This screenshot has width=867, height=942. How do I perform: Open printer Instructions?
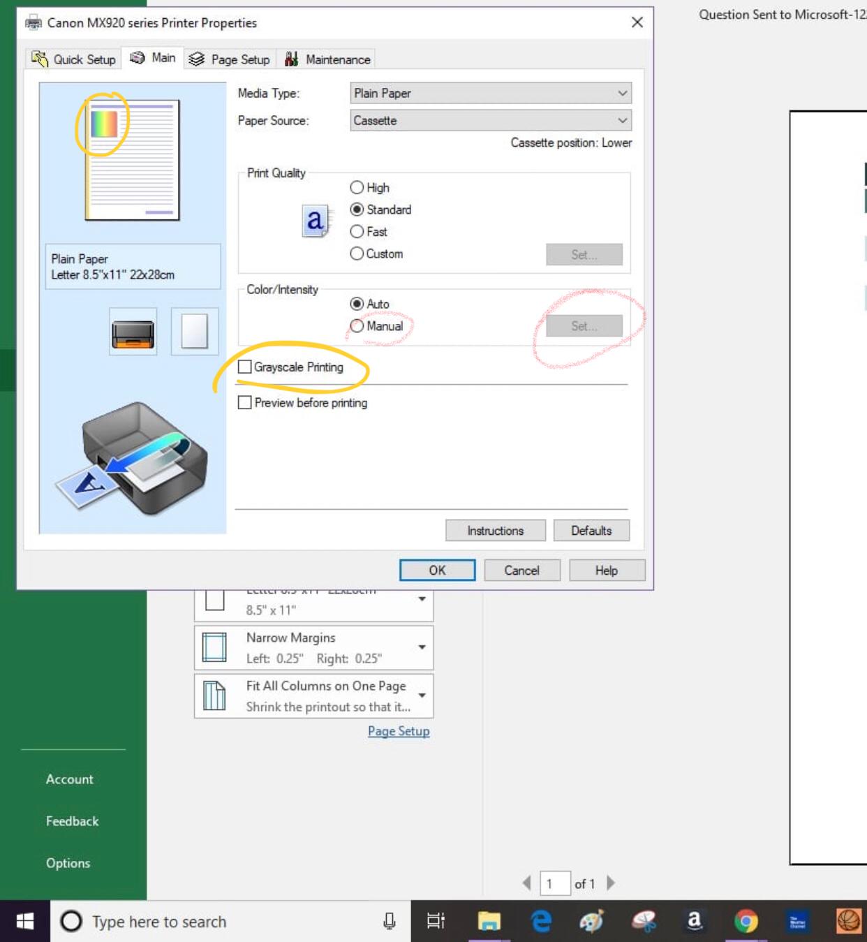pyautogui.click(x=496, y=531)
